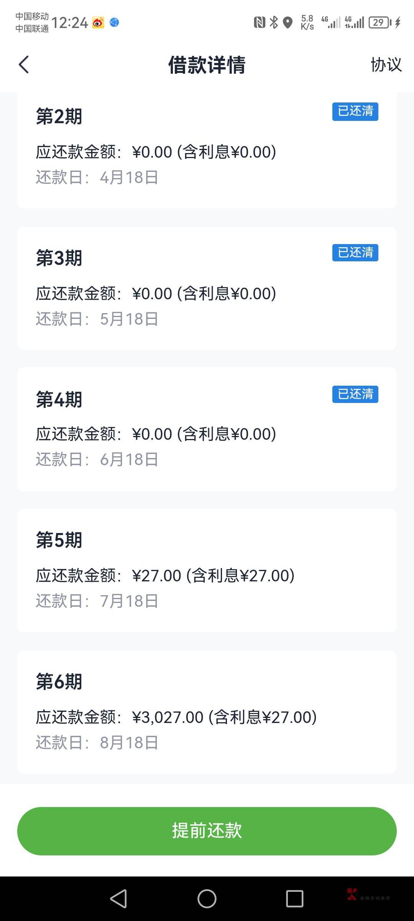
Task: Tap the battery level indicator
Action: pos(379,23)
